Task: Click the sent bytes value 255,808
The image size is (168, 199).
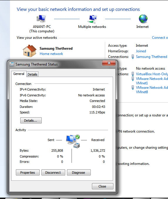Action: 57,150
